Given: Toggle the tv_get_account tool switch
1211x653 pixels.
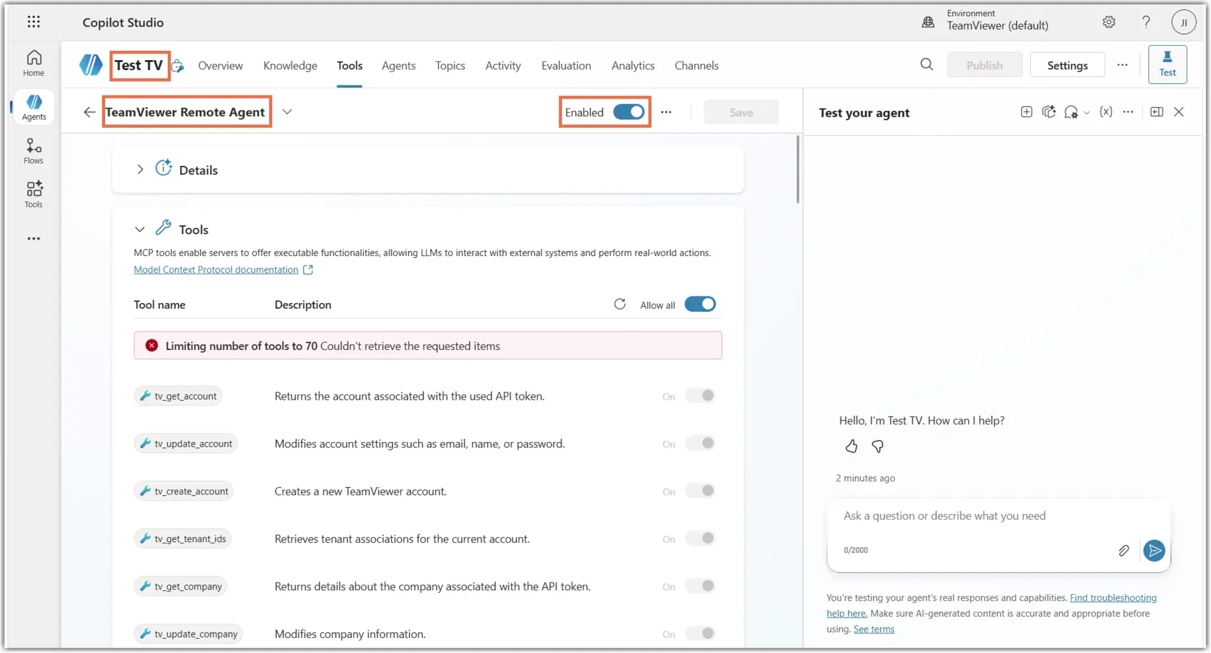Looking at the screenshot, I should point(700,396).
